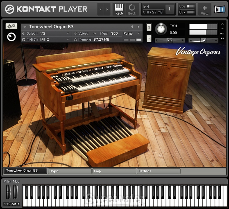Load the previous instrument preset arrow
229x209 pixels.
click(x=132, y=27)
